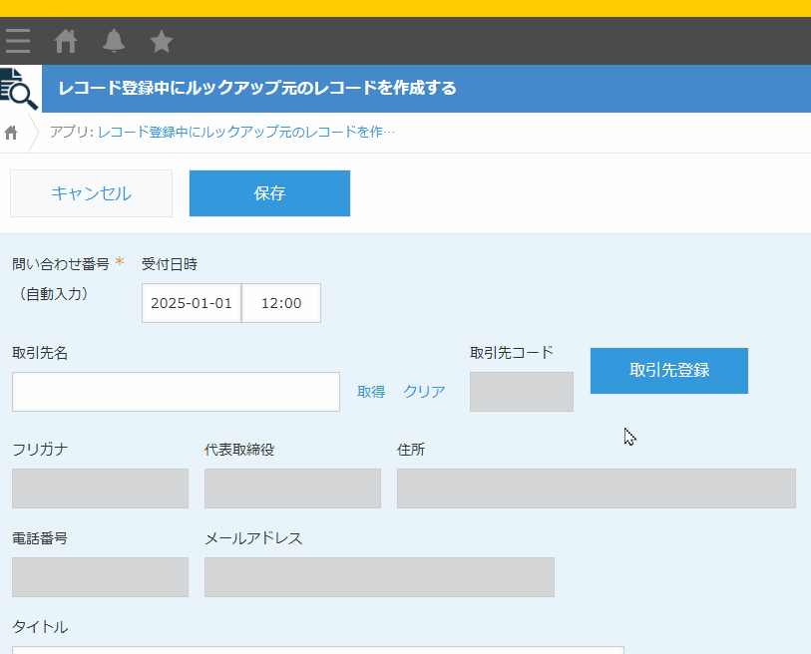Save the record with 保存 button
The width and height of the screenshot is (811, 654).
269,193
